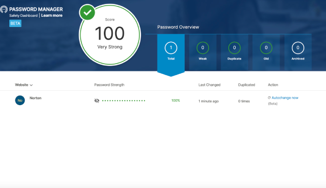Viewport: 326px width, 188px height.
Task: Click the Action column header
Action: pos(273,85)
